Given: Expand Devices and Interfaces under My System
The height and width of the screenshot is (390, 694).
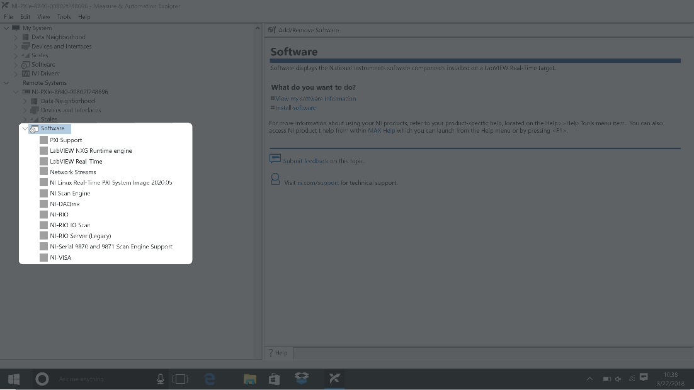Looking at the screenshot, I should click(16, 47).
